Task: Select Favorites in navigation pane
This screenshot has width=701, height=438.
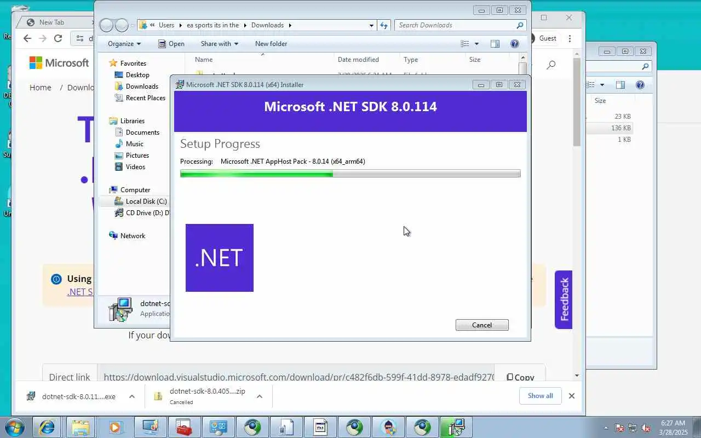Action: click(x=133, y=64)
